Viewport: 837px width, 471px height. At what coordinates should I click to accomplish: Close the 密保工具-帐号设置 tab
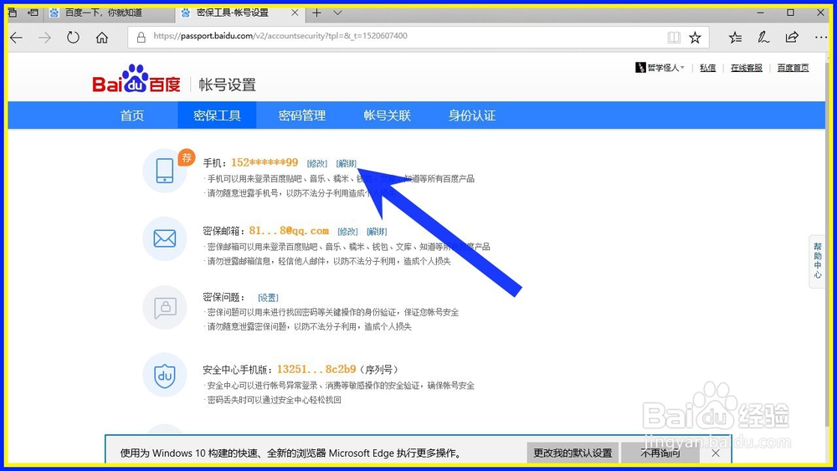(295, 13)
